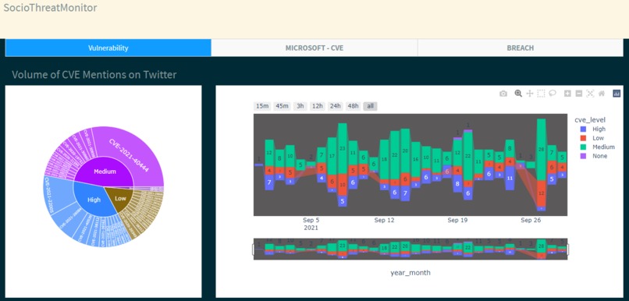629x301 pixels.
Task: Toggle the None series in legend
Action: pos(593,156)
